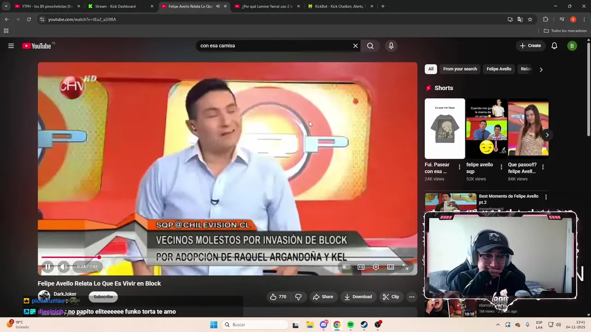Open the Create button
The width and height of the screenshot is (591, 332).
[530, 46]
